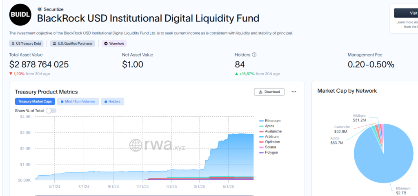Open the three-dots chart options menu

pyautogui.click(x=294, y=92)
